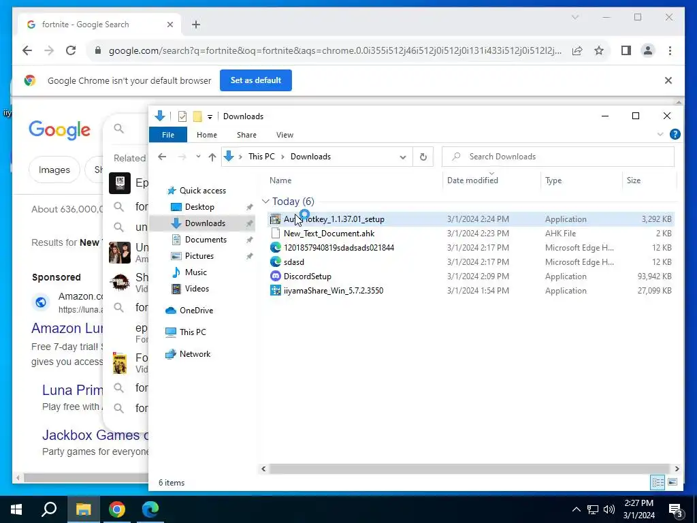Switch to details view layout icon
Viewport: 697px width, 523px height.
(x=658, y=482)
